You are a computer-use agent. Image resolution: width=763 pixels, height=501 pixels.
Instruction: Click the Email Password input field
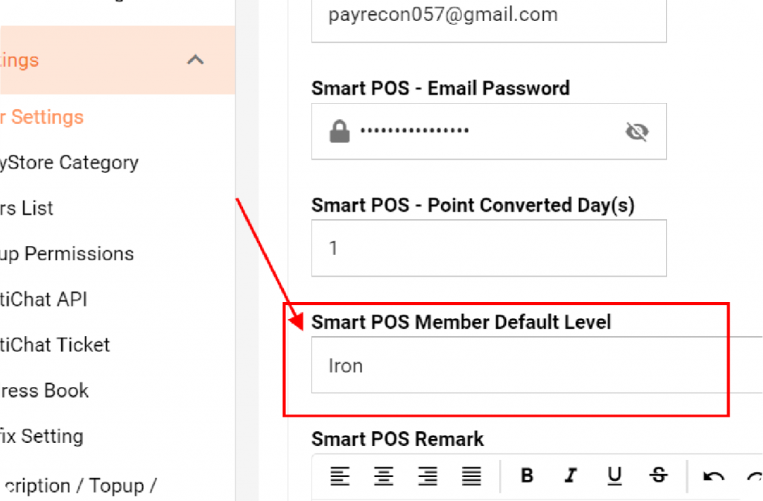point(489,131)
